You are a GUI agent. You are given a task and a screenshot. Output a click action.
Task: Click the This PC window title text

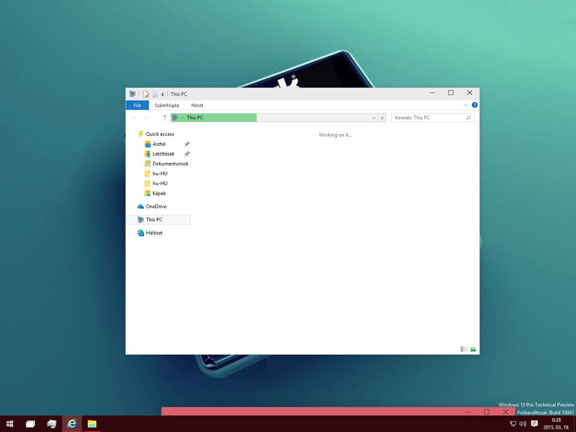pyautogui.click(x=179, y=94)
